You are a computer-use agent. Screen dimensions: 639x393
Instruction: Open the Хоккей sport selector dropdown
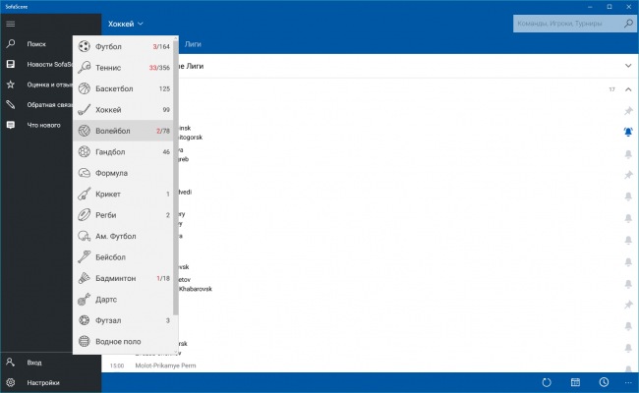126,24
